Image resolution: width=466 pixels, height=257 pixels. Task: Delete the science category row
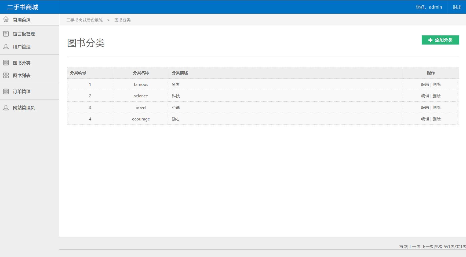(436, 96)
